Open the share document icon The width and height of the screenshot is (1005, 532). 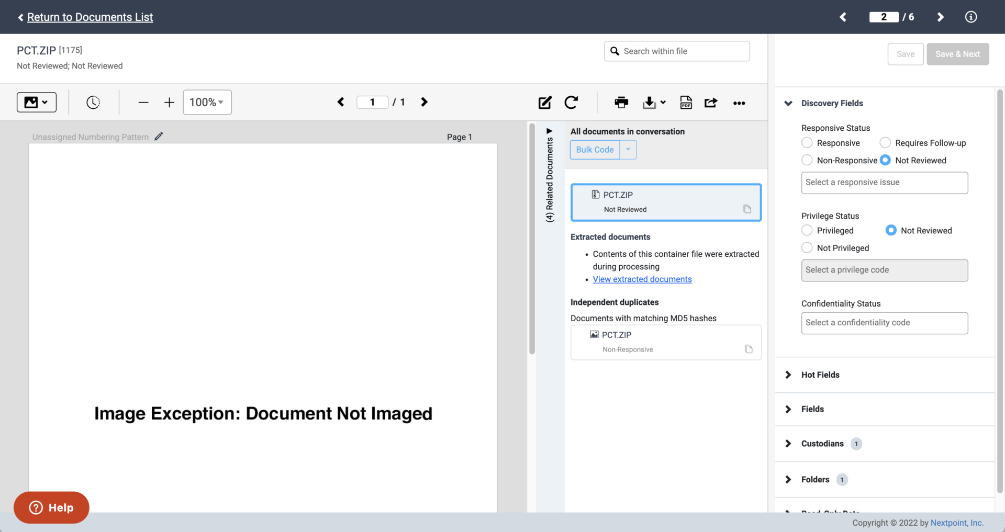(710, 103)
